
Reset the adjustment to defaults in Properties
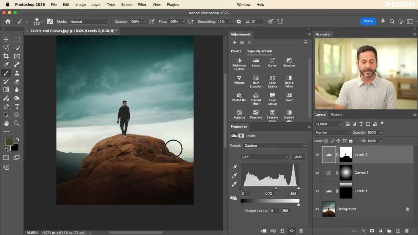coord(282,231)
